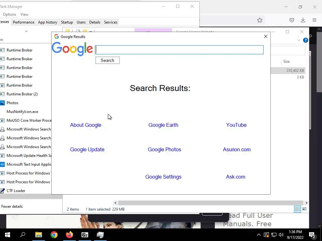Viewport: 322px width, 241px height.
Task: Switch to the Services tab
Action: [110, 22]
